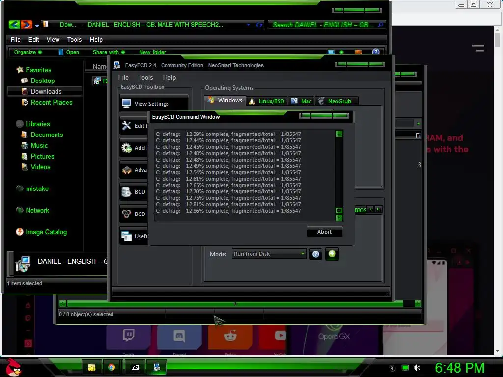The width and height of the screenshot is (503, 377).
Task: Click Abort in EasyBCD Command Window
Action: (324, 232)
